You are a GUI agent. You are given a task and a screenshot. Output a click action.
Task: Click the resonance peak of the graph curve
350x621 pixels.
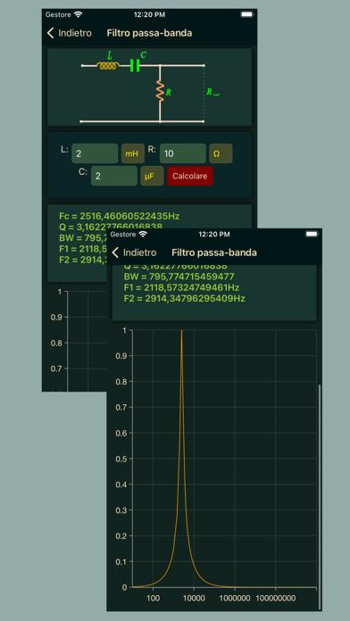(181, 331)
